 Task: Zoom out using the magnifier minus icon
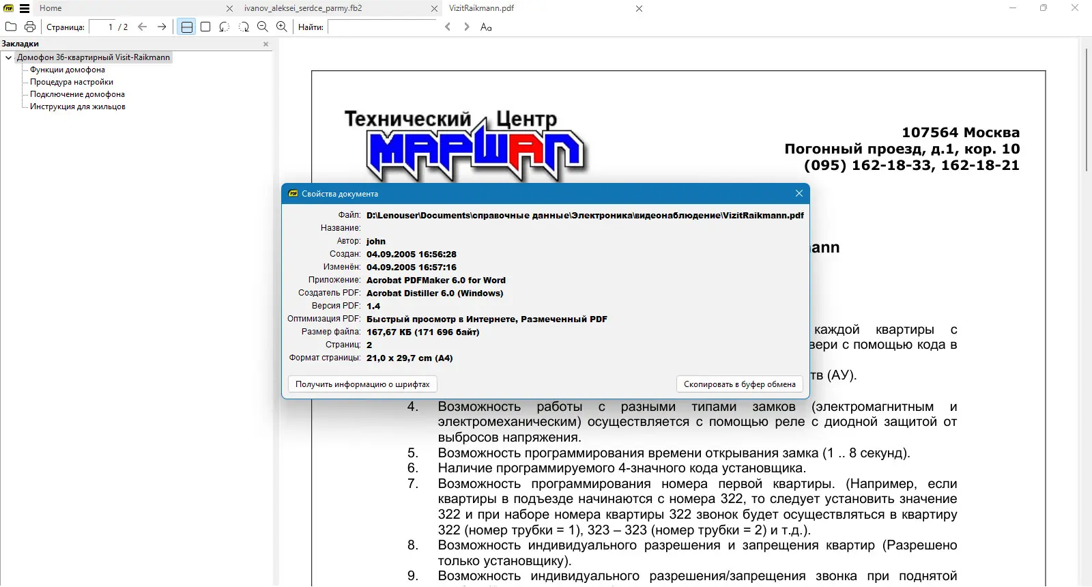263,27
